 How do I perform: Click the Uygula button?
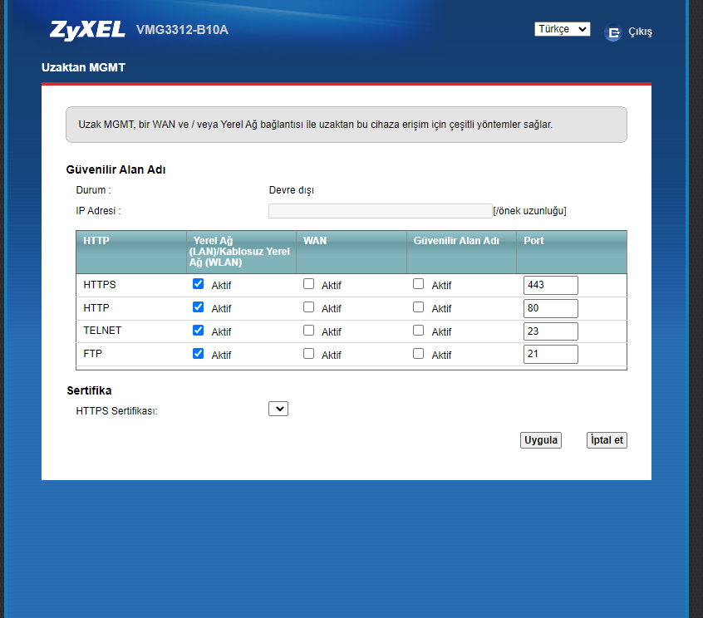point(541,440)
